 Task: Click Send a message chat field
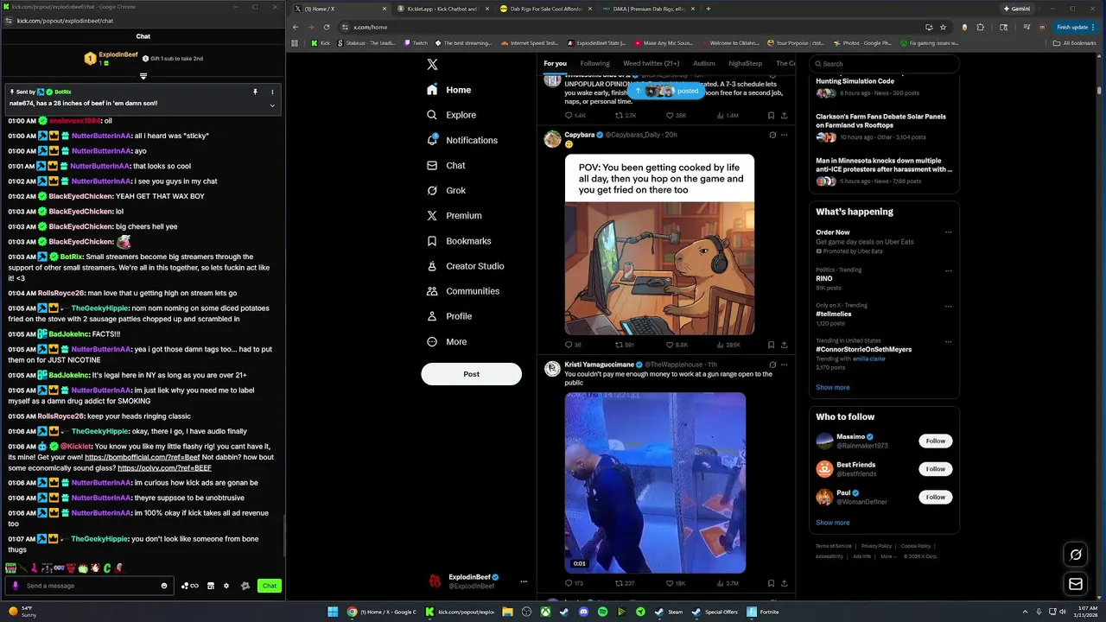[x=92, y=586]
